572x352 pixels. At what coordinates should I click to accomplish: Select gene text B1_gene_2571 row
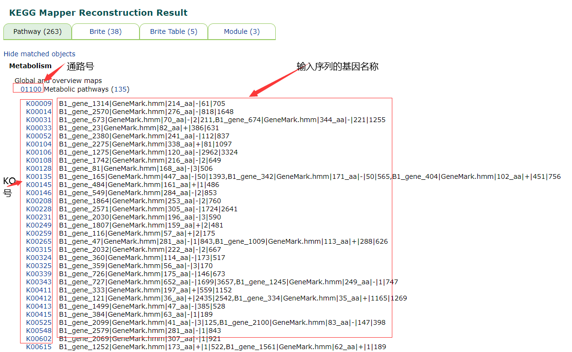[x=149, y=209]
